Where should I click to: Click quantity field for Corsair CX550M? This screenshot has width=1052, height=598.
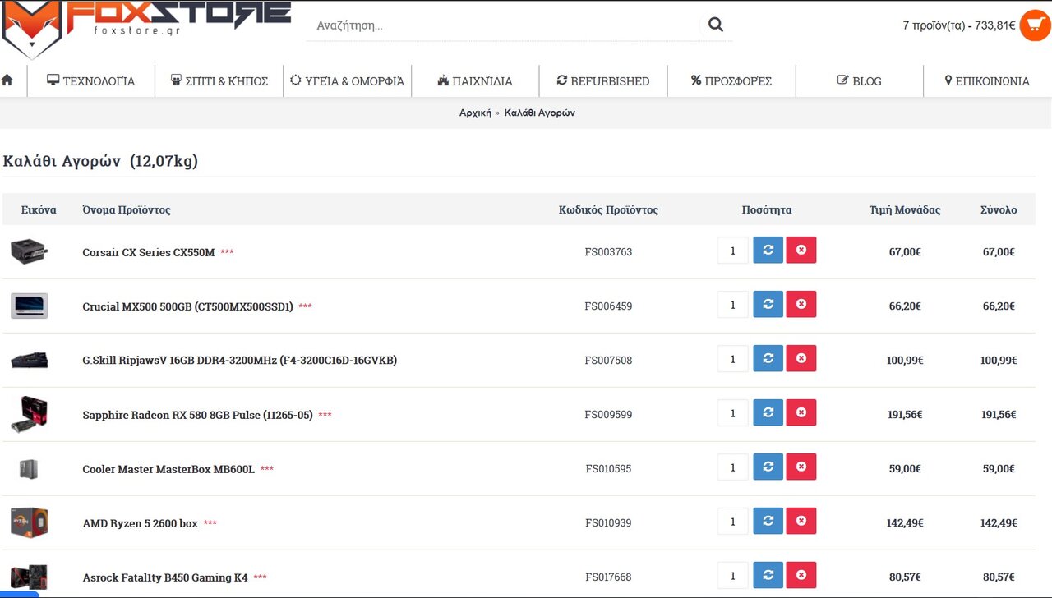[x=732, y=251]
